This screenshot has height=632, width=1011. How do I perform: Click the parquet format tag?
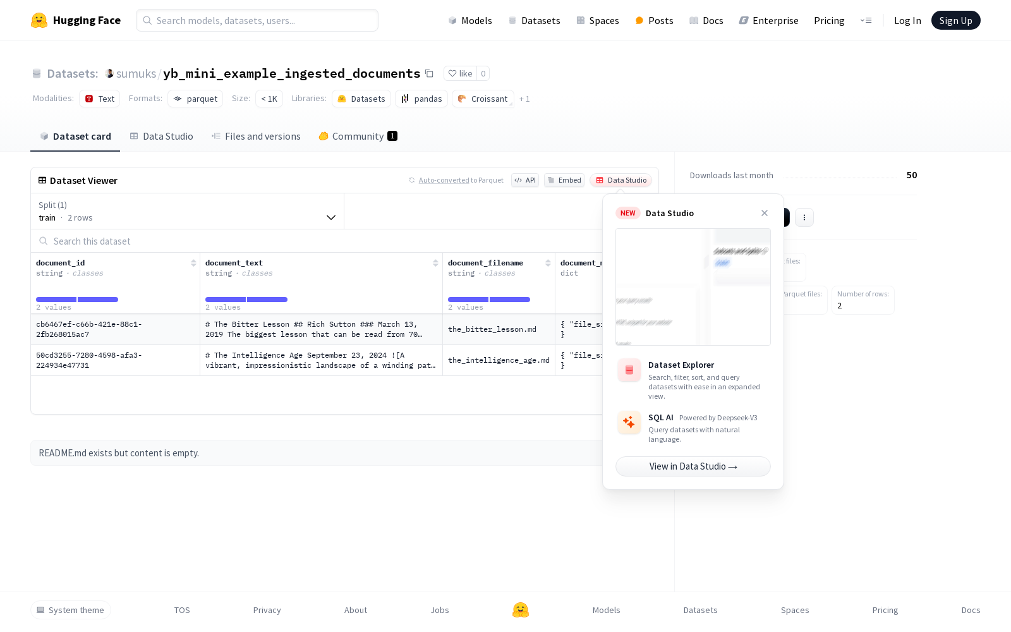(x=195, y=99)
